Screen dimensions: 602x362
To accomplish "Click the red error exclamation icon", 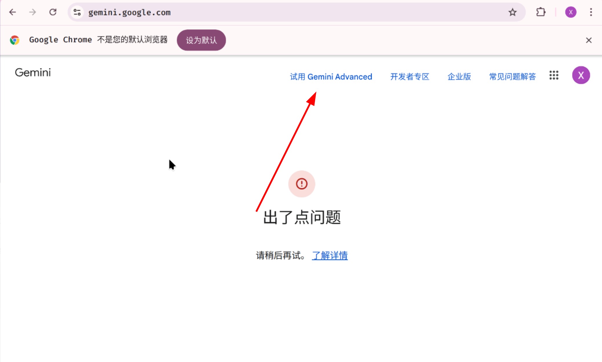I will [x=301, y=184].
